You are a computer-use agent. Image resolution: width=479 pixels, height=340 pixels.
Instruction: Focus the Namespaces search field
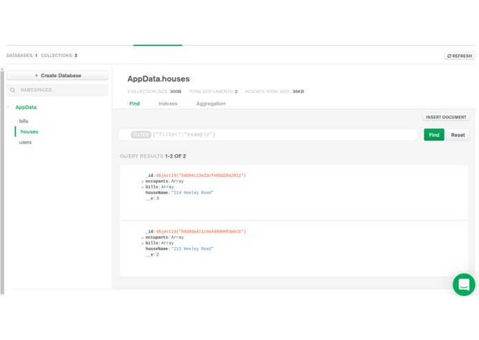57,90
